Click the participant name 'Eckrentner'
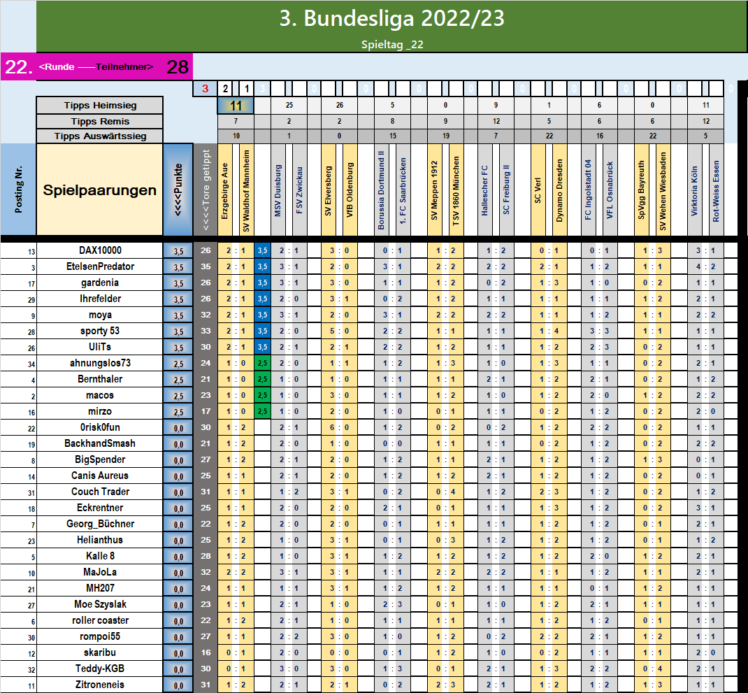 [100, 508]
